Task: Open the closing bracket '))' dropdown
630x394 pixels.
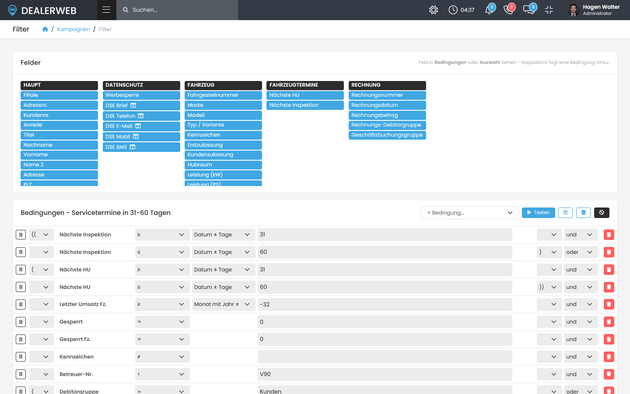Action: pyautogui.click(x=549, y=287)
